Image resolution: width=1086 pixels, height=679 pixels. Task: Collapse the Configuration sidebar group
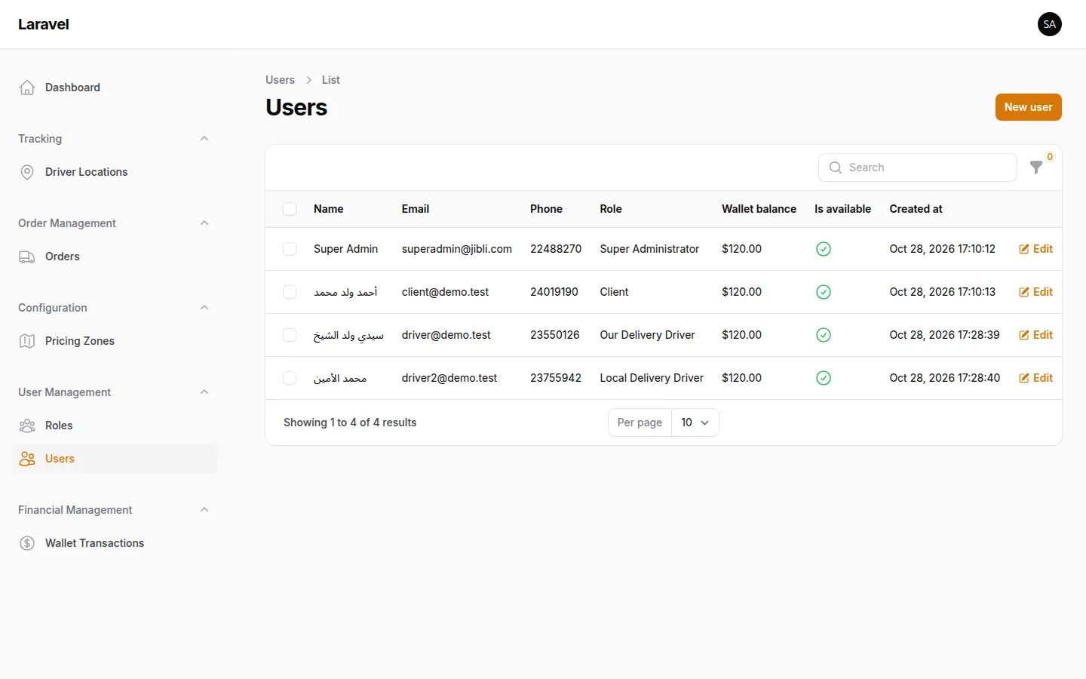[x=204, y=308]
